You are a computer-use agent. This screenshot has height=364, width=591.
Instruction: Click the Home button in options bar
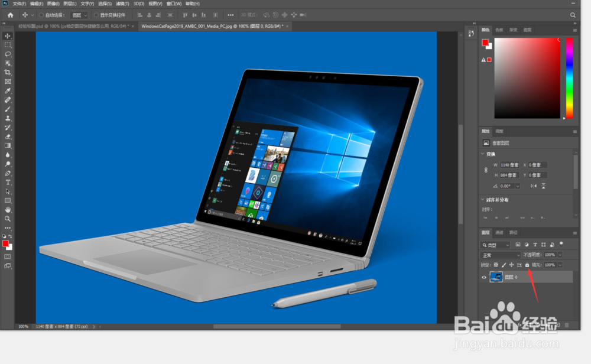click(10, 15)
